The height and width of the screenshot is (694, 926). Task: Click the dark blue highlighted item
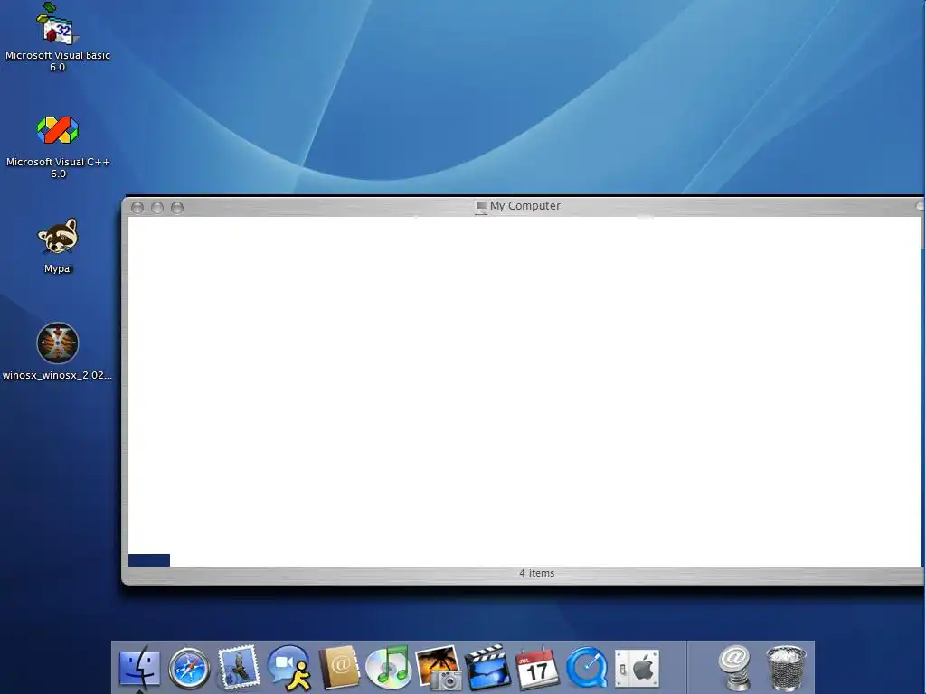(149, 560)
